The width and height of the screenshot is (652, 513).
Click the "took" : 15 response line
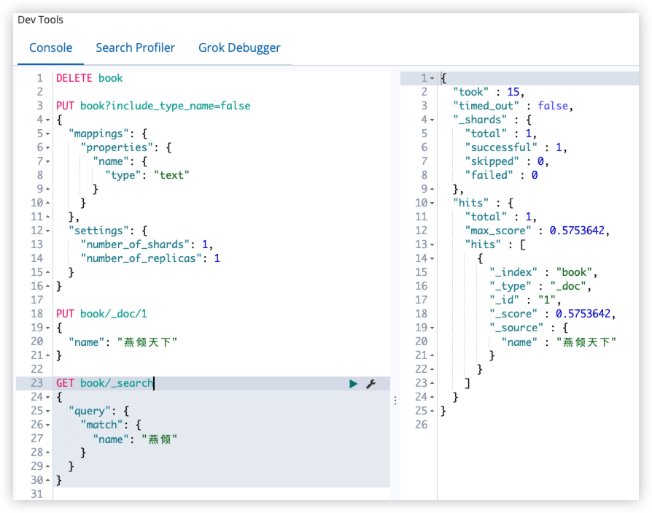(x=489, y=92)
